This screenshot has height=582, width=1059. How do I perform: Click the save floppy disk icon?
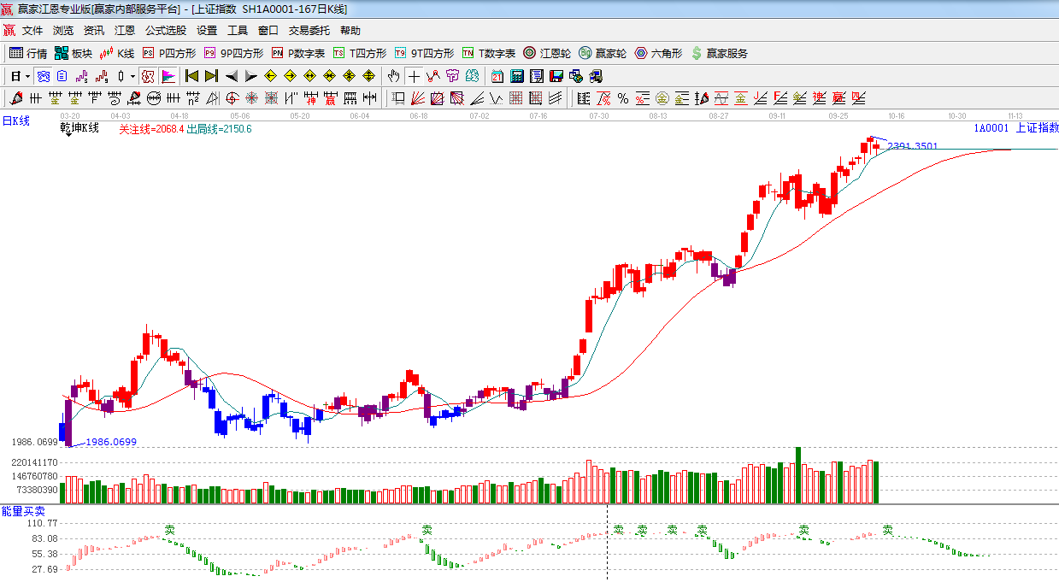(556, 76)
